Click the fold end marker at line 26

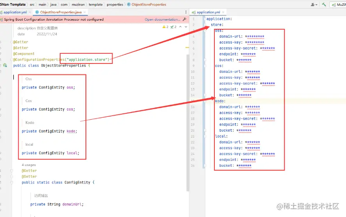(205, 166)
